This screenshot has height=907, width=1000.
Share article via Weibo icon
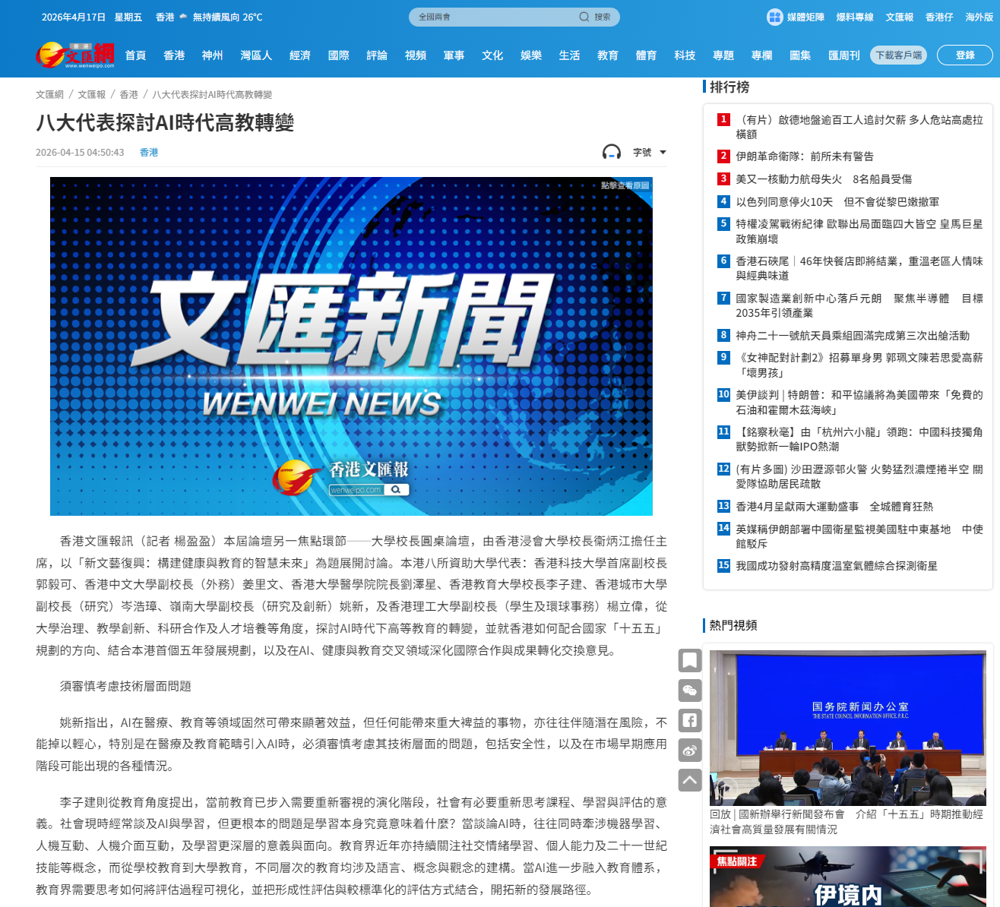(x=690, y=750)
